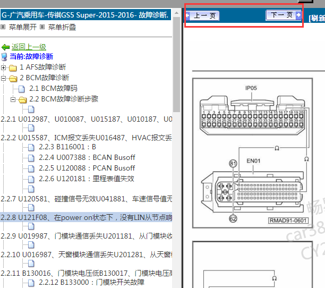The image size is (325, 288).
Task: Click title G-广汽乘用车-传祺GS5 Super header
Action: point(85,15)
